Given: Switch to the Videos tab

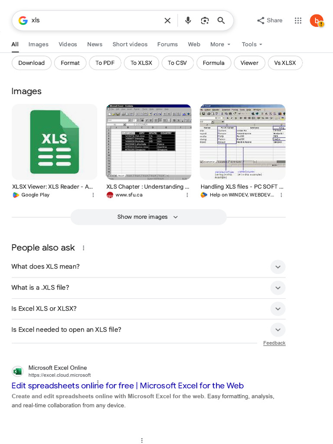Looking at the screenshot, I should (x=68, y=44).
